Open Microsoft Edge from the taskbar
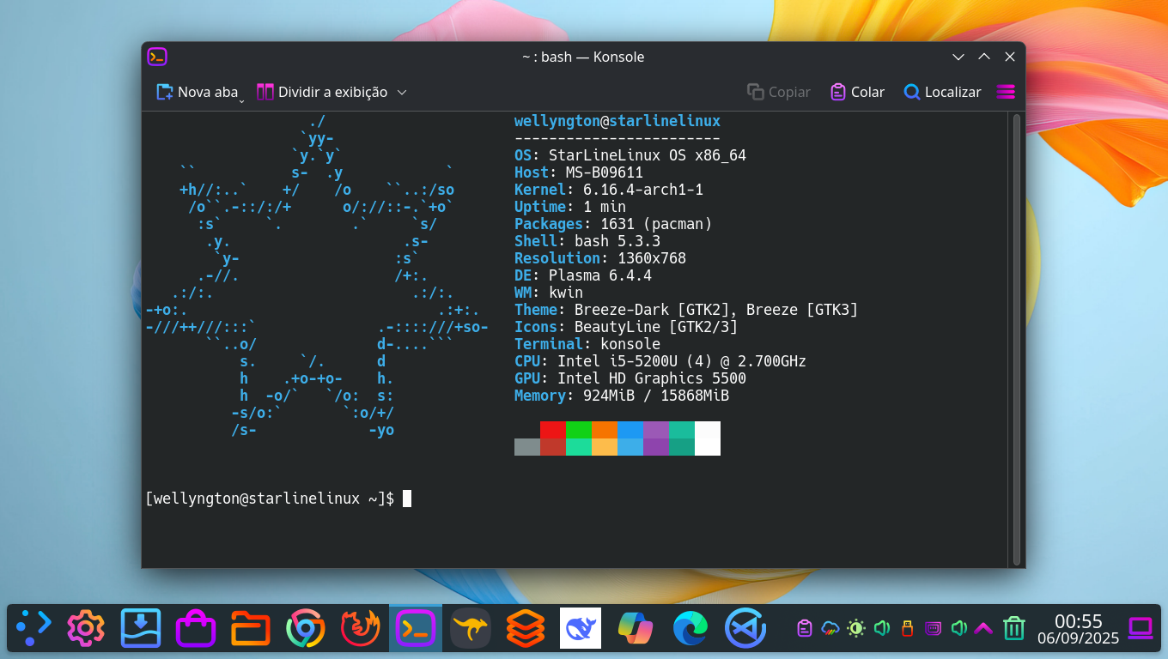 tap(690, 627)
